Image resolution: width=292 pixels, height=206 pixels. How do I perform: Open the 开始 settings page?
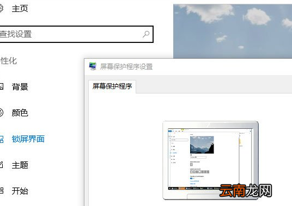pos(20,191)
